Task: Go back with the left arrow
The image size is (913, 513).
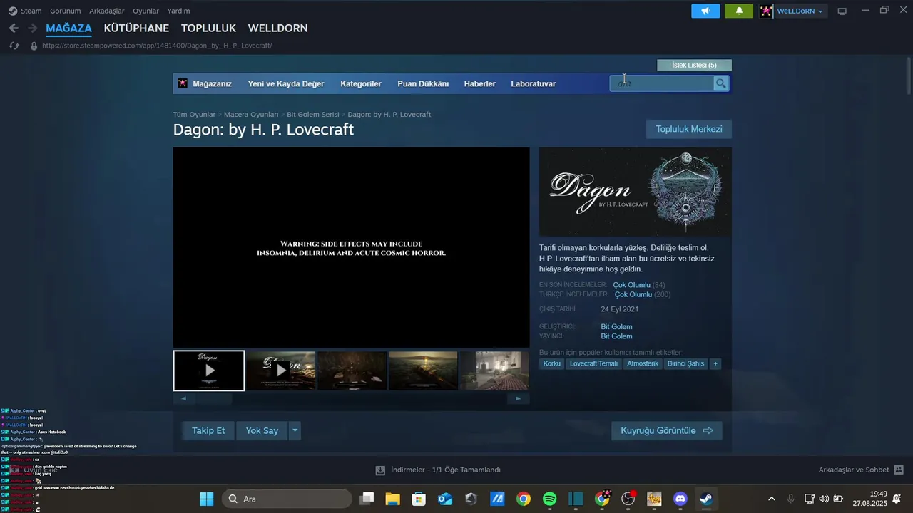Action: 14,28
